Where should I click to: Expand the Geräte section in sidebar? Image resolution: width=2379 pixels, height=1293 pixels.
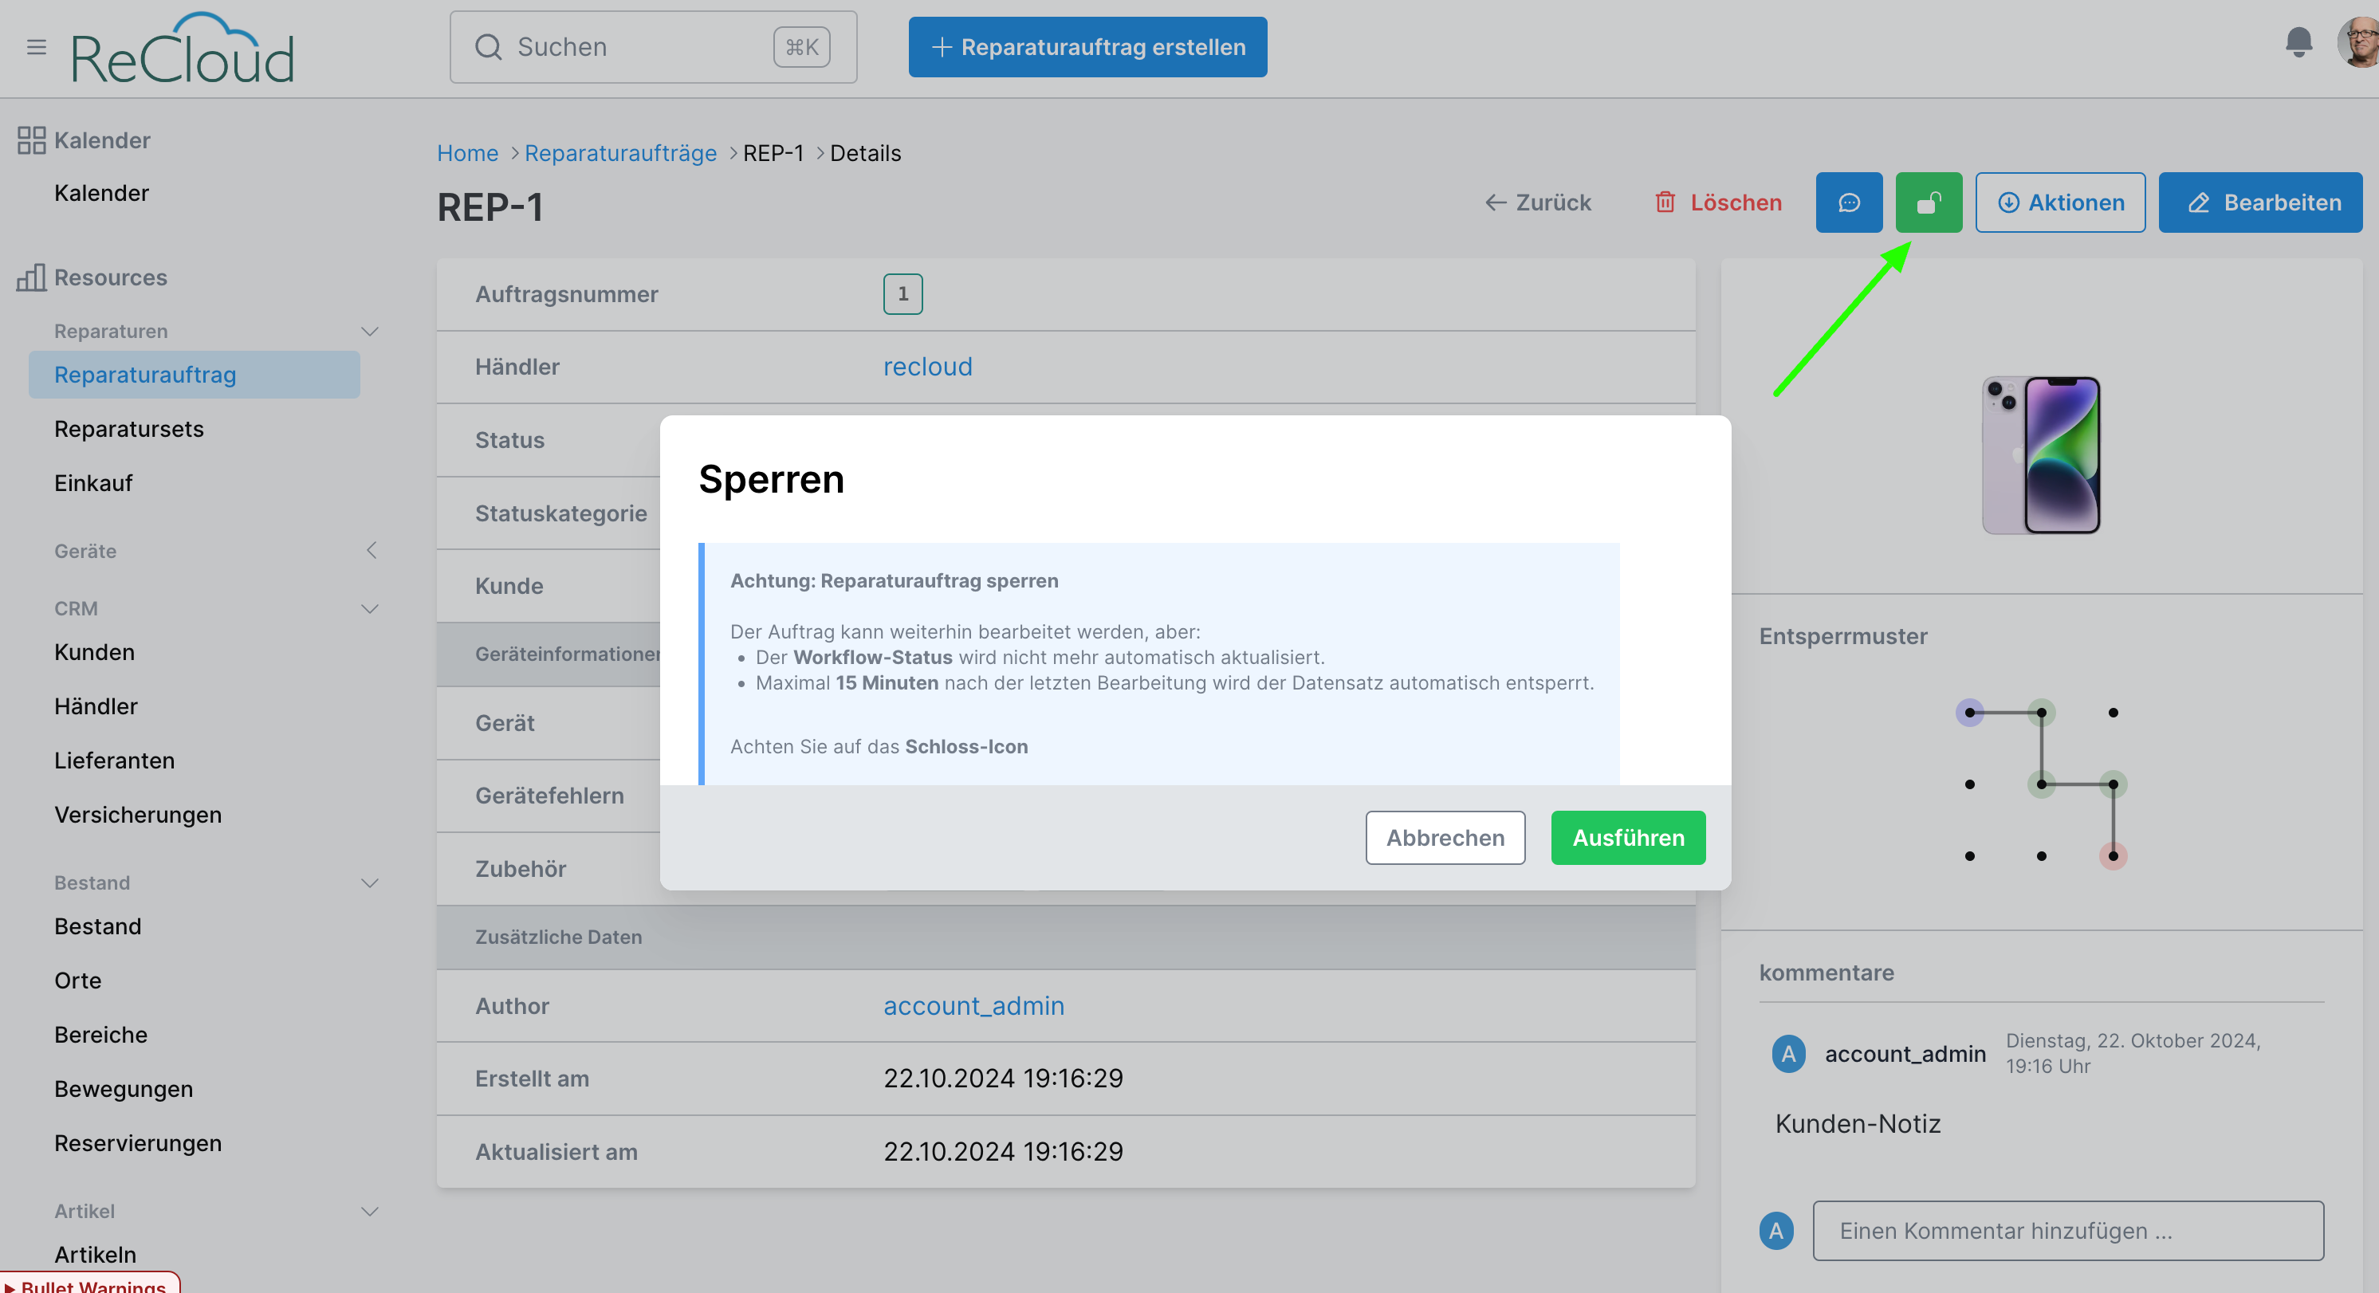tap(372, 551)
